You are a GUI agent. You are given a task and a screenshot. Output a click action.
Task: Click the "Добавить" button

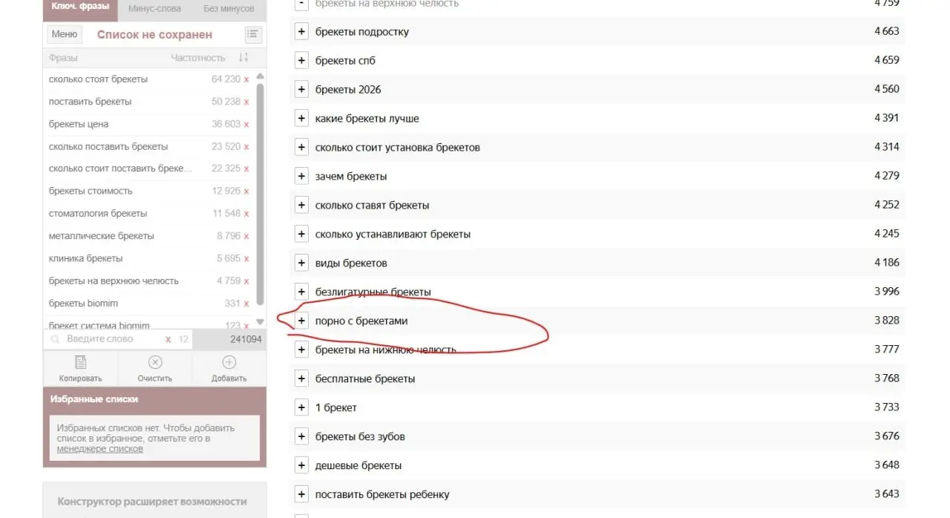point(229,369)
